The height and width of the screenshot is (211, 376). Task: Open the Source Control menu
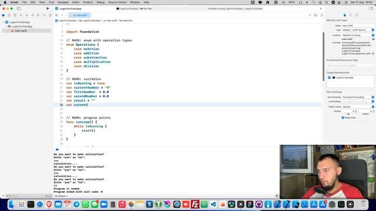point(117,2)
